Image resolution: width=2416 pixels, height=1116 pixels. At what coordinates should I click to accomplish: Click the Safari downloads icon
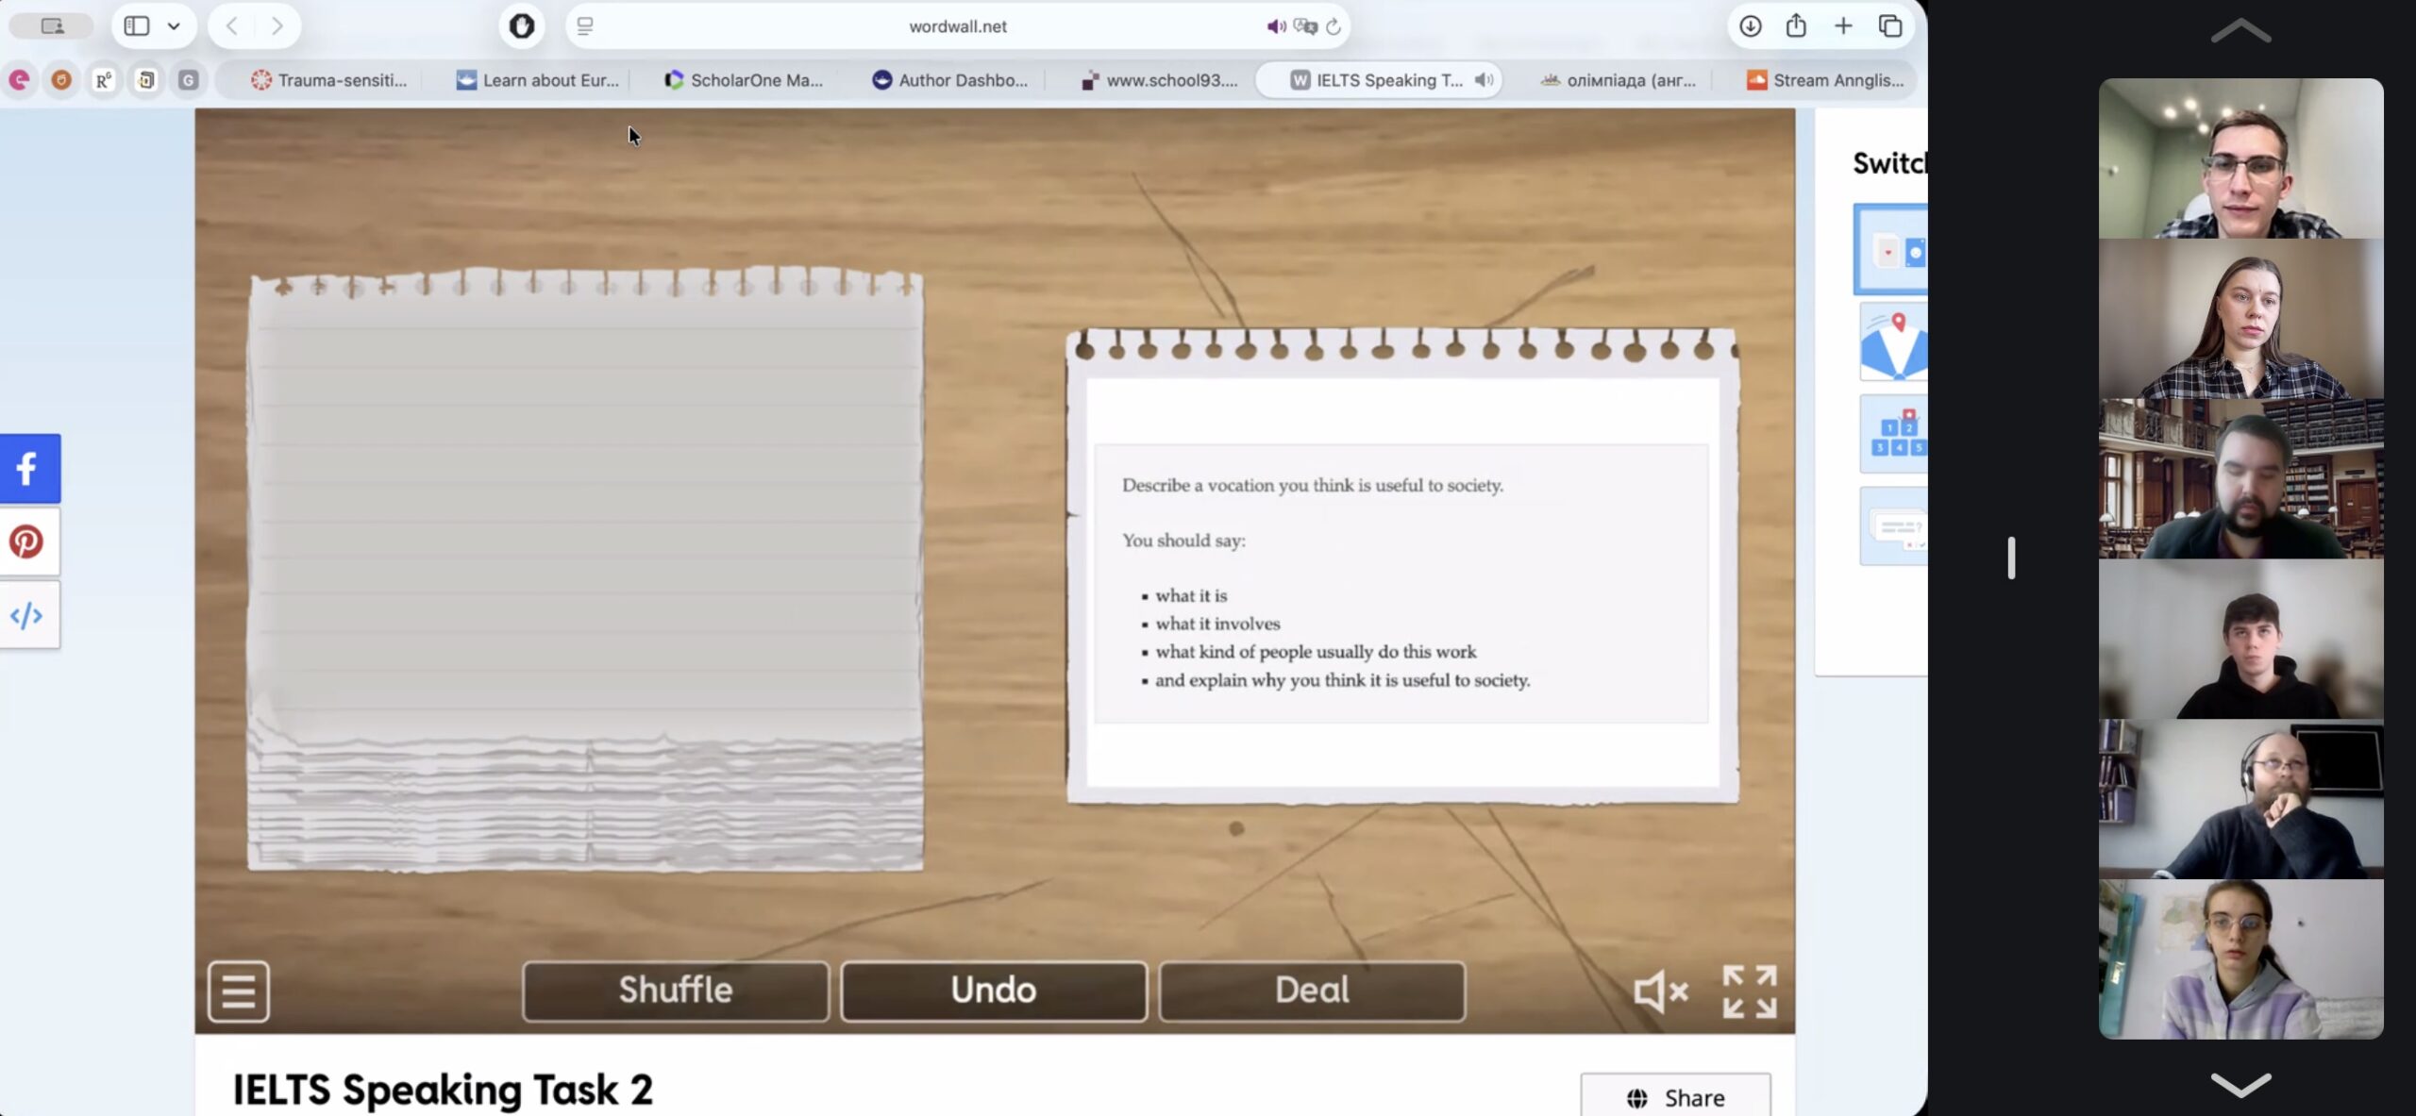pos(1750,26)
